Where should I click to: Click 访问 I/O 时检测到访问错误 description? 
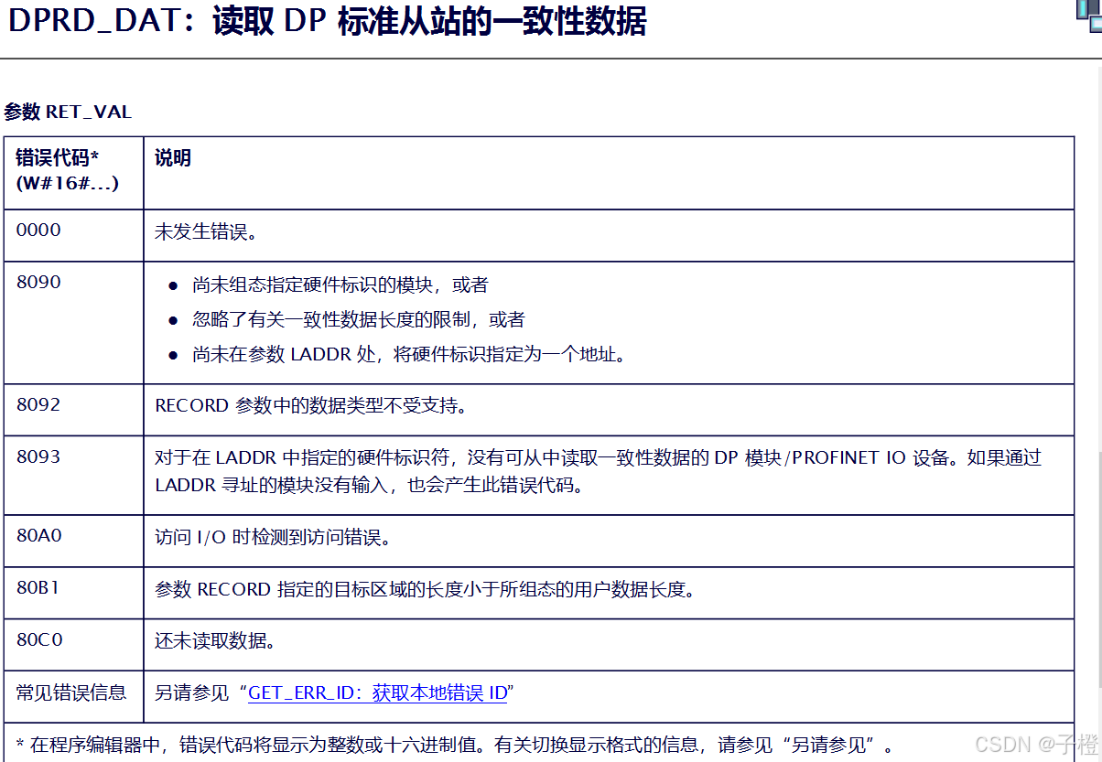274,537
